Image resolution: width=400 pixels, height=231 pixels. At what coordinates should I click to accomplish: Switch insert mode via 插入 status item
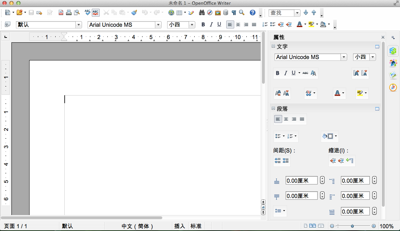coord(180,226)
